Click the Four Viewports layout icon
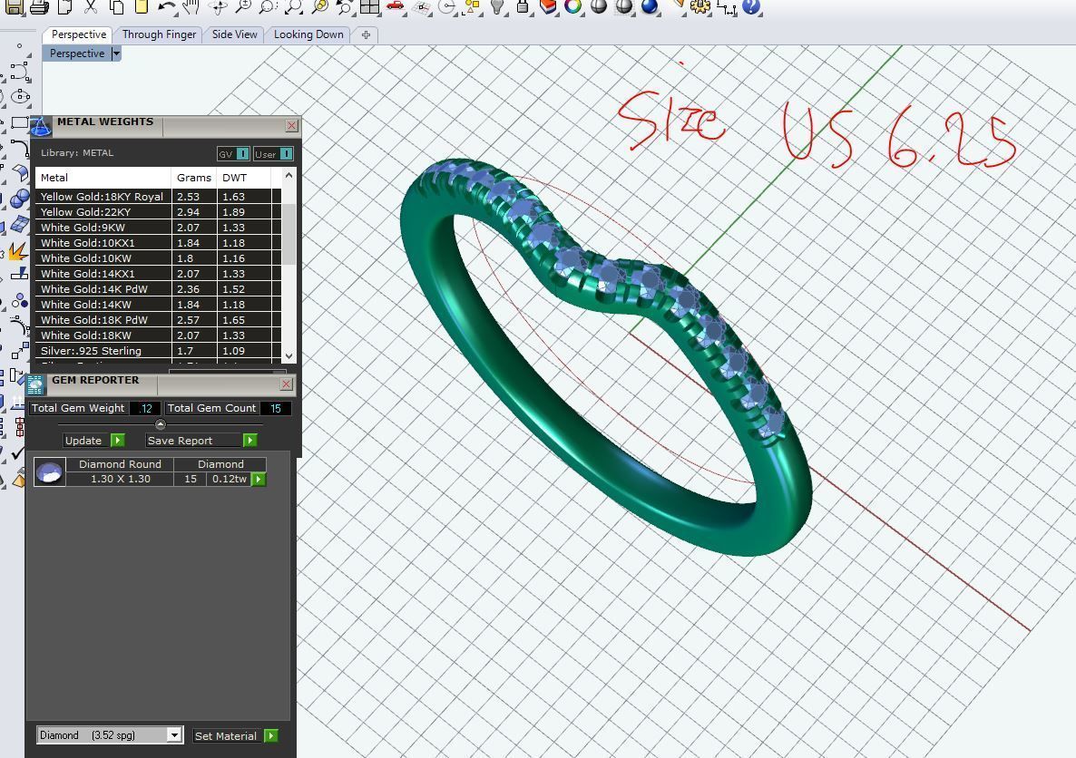 pos(370,7)
